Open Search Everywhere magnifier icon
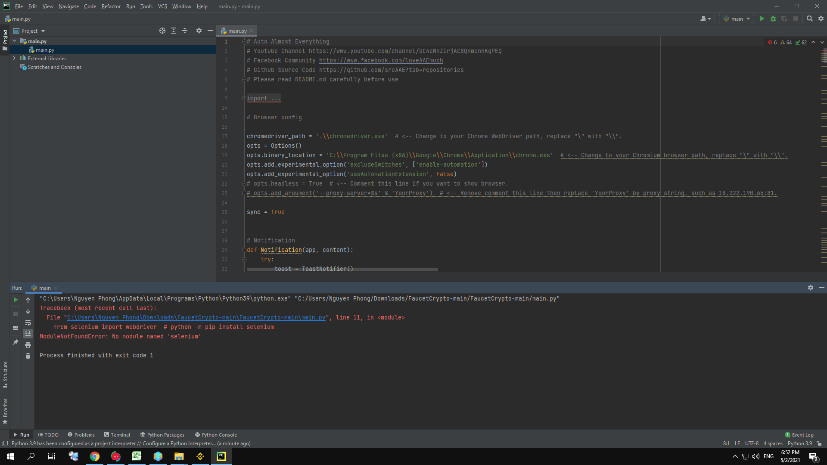Viewport: 827px width, 465px height. pos(810,19)
